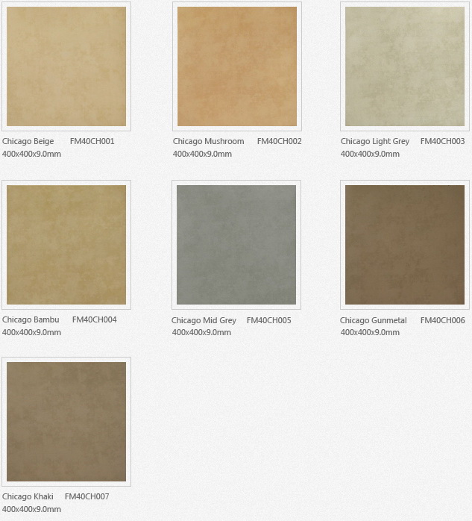Click the 'Chicago Light Grey' name label
The image size is (472, 521).
click(375, 142)
